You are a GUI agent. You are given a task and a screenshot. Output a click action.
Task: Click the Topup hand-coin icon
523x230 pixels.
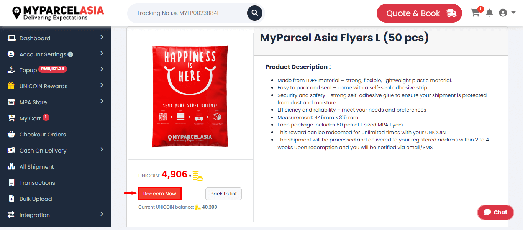11,70
